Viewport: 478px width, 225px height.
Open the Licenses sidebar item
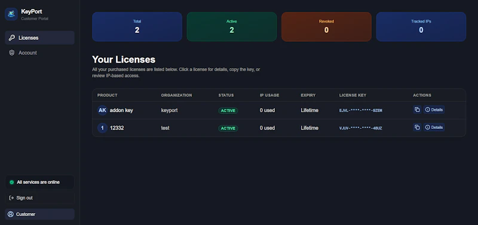pos(39,38)
